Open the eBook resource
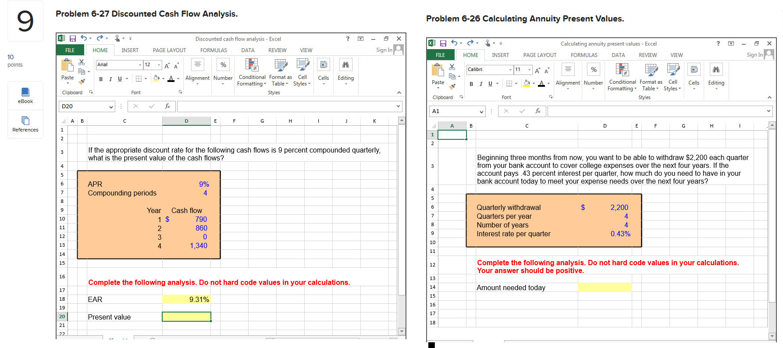This screenshot has height=348, width=783. (25, 96)
